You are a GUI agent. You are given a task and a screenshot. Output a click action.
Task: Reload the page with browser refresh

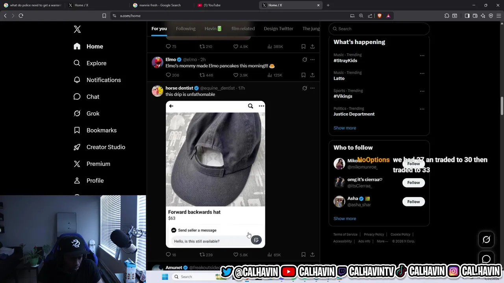21,16
